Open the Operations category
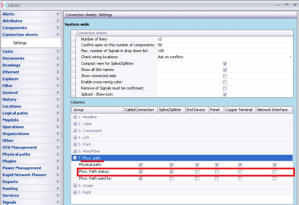 (x=31, y=127)
